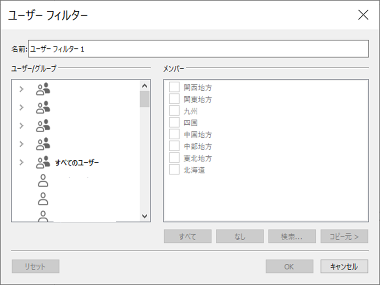The width and height of the screenshot is (380, 285).
Task: Select the second single-user icon in list
Action: (43, 199)
